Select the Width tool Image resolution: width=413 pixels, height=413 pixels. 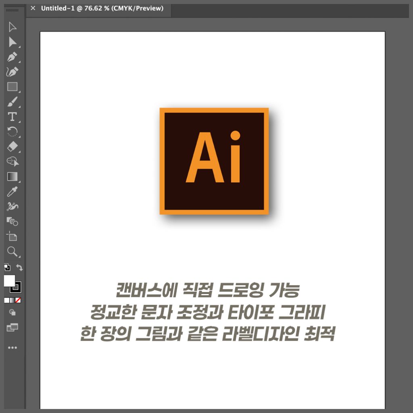pyautogui.click(x=13, y=206)
